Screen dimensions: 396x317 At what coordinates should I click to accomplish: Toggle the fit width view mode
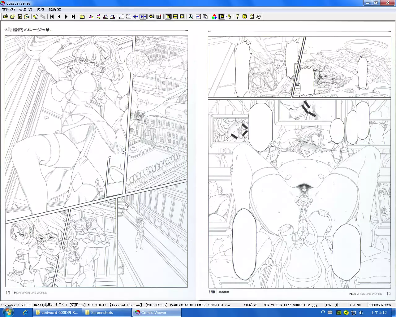click(175, 17)
